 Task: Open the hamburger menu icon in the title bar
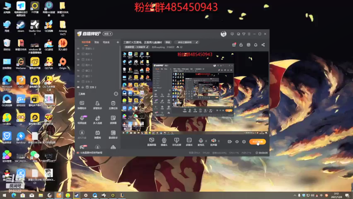click(x=249, y=34)
